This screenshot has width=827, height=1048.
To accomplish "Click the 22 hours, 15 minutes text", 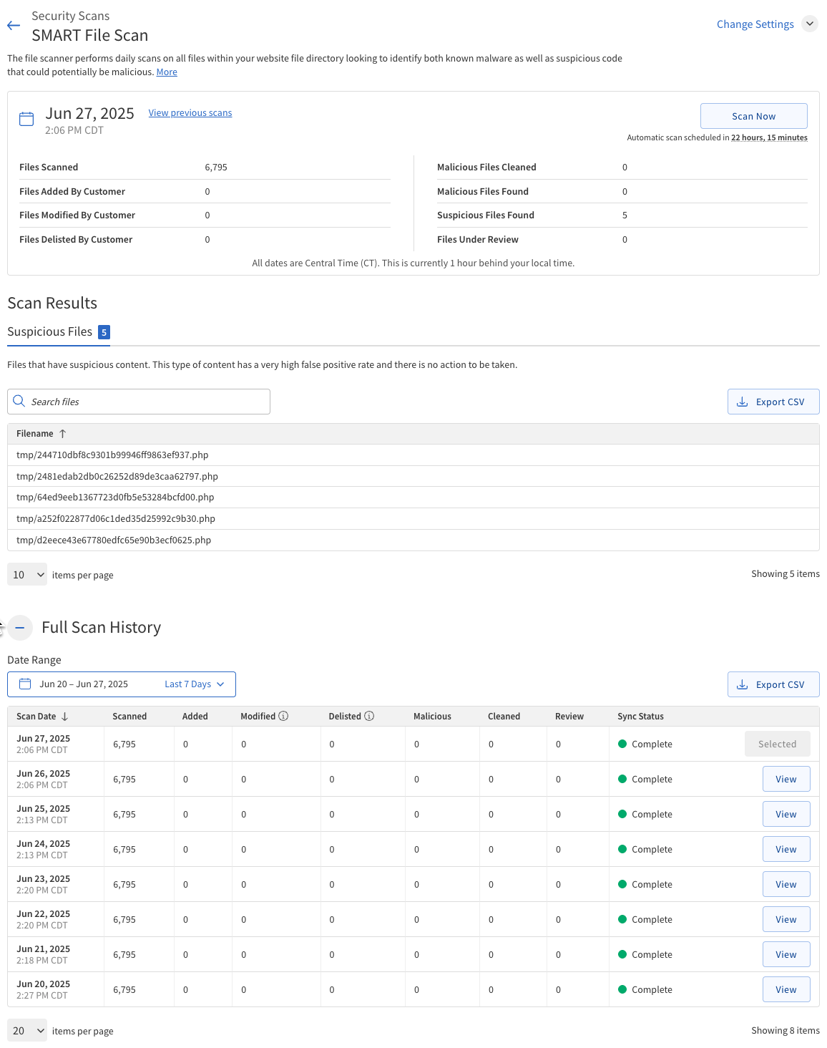I will coord(769,137).
